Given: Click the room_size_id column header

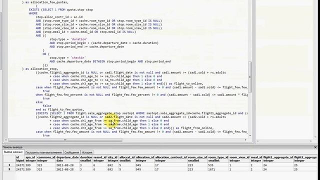Looking at the screenshot, I should [197, 159].
